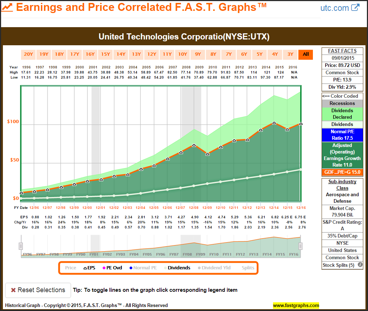Open the www.fastgraphs.com link
The image size is (368, 311).
(296, 305)
